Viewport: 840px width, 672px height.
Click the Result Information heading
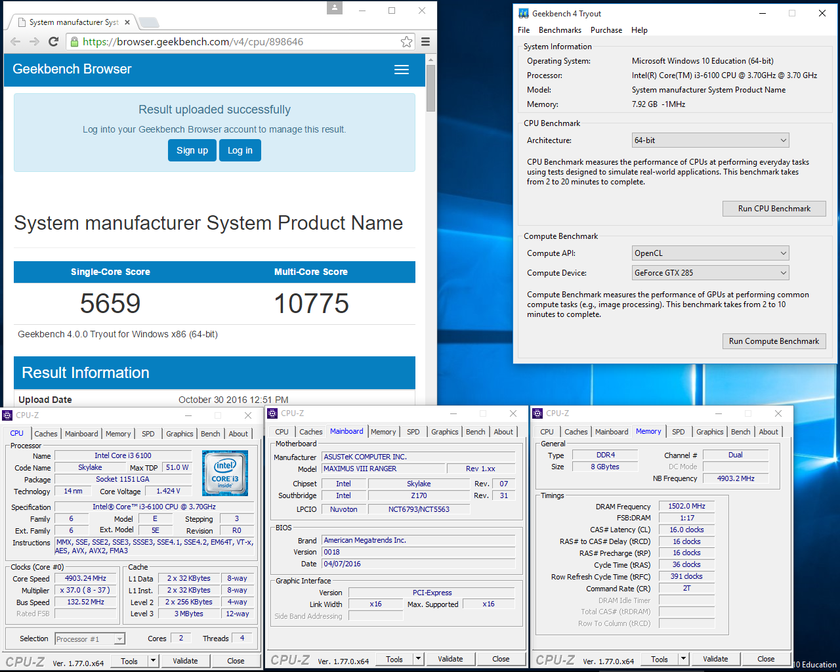pyautogui.click(x=85, y=373)
